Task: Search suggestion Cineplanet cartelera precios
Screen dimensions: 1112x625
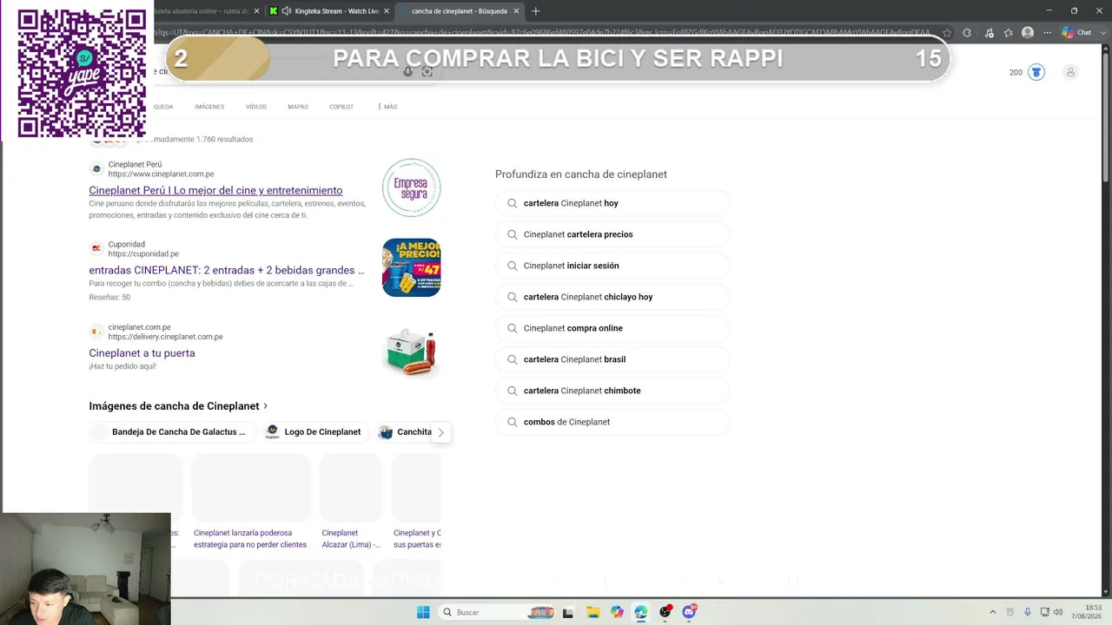Action: point(612,234)
